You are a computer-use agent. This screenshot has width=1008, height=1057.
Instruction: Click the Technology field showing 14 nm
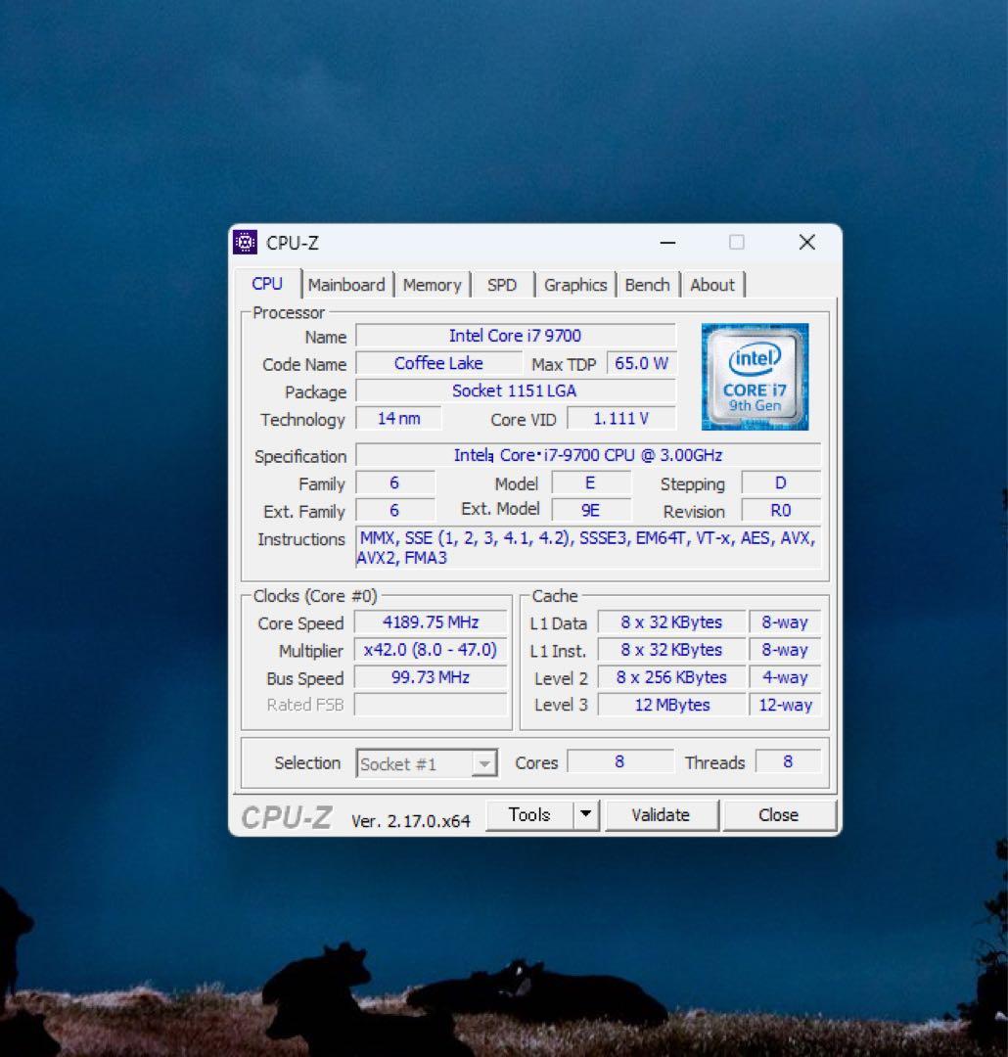[398, 417]
